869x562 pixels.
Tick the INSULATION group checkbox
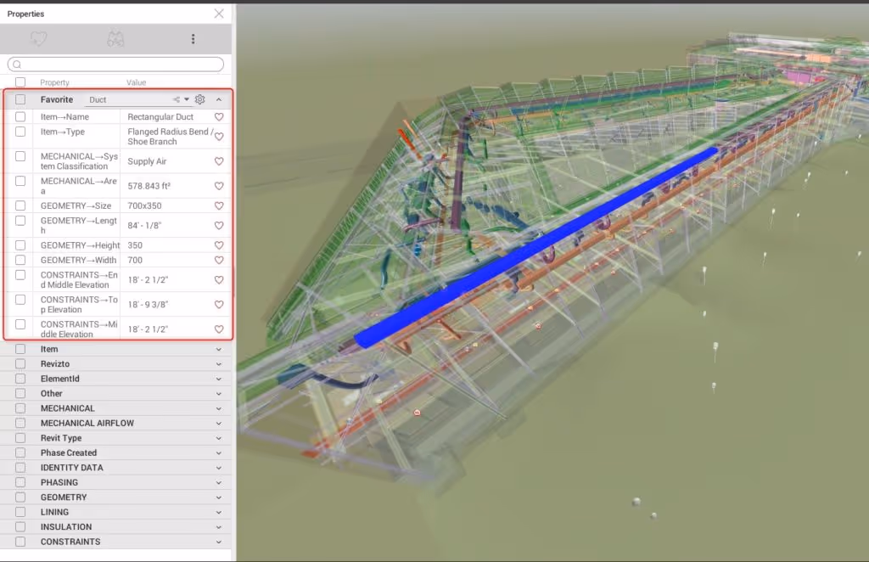click(x=20, y=526)
